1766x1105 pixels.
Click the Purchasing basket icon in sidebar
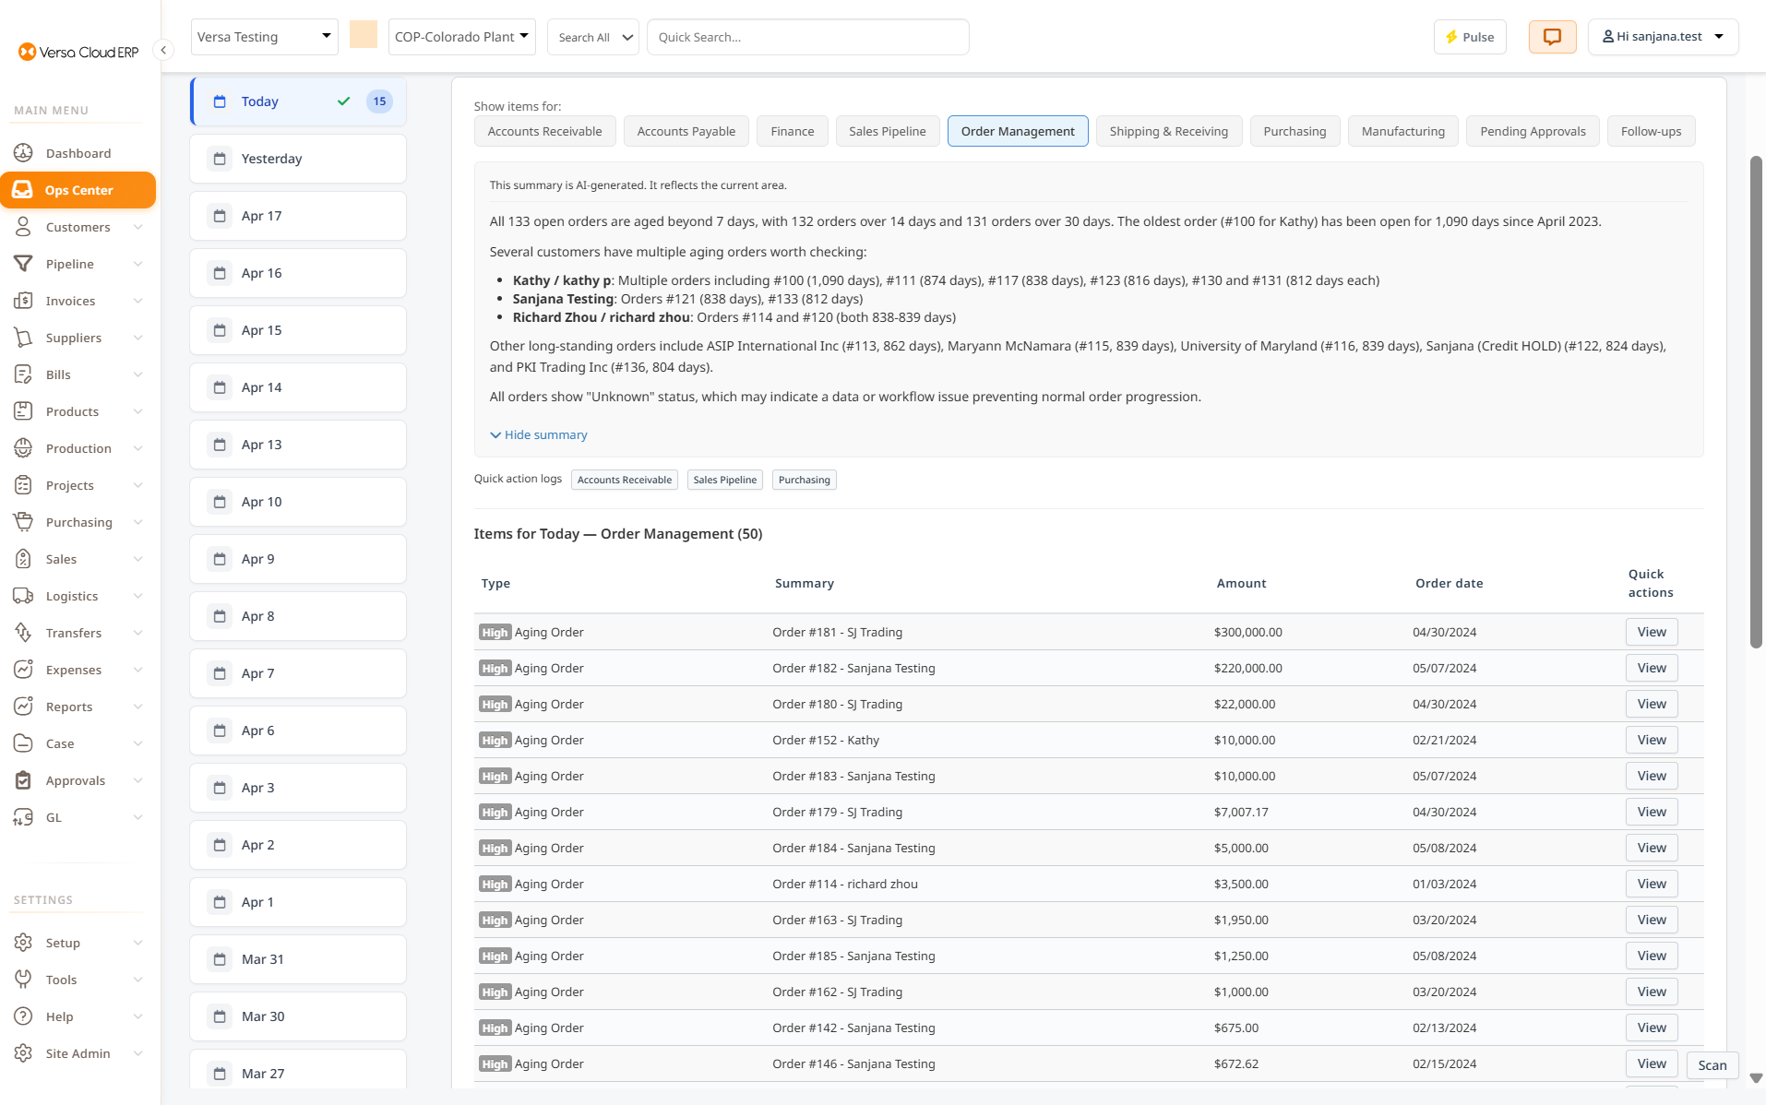[x=24, y=522]
